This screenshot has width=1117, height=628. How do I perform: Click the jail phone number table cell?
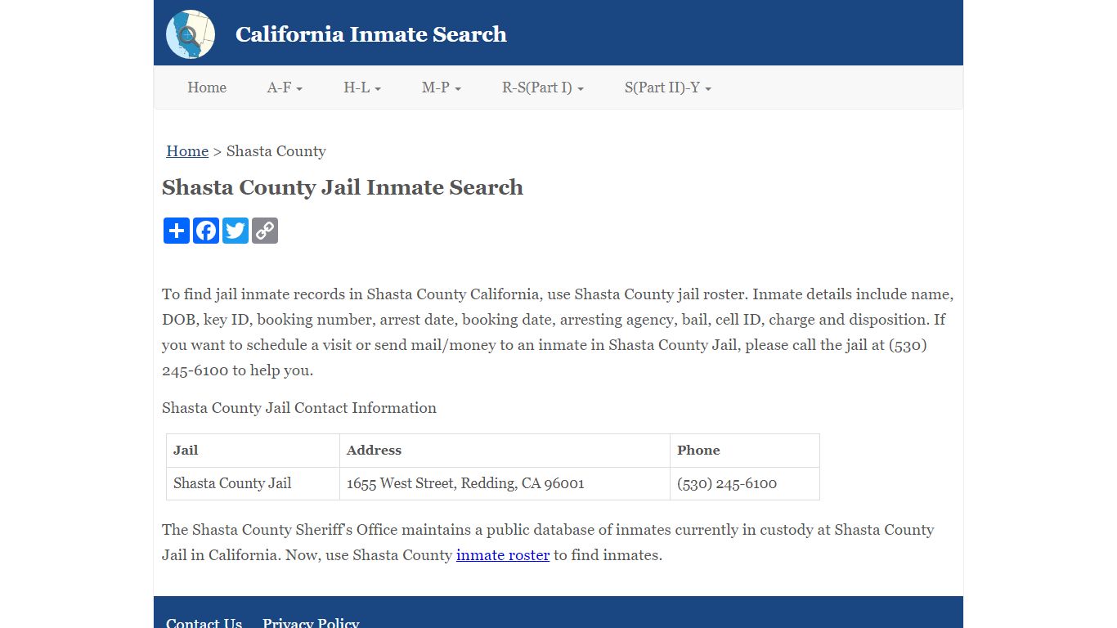coord(727,483)
